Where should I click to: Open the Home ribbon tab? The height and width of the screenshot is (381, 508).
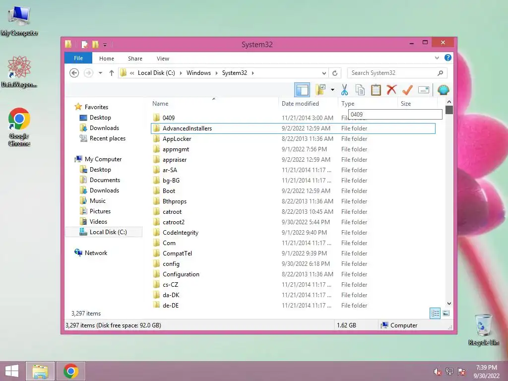coord(107,59)
